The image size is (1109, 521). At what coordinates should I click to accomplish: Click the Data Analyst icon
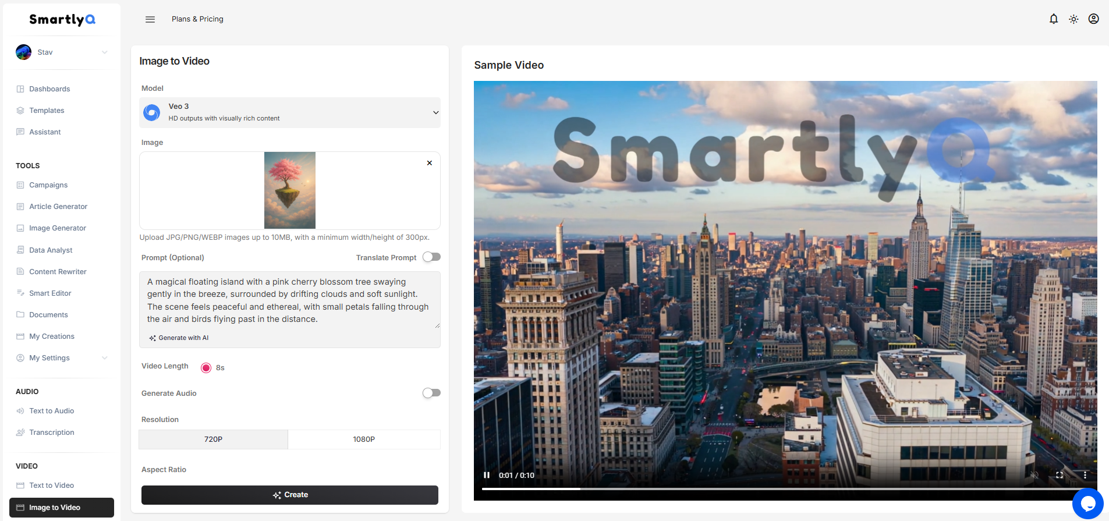pyautogui.click(x=20, y=250)
